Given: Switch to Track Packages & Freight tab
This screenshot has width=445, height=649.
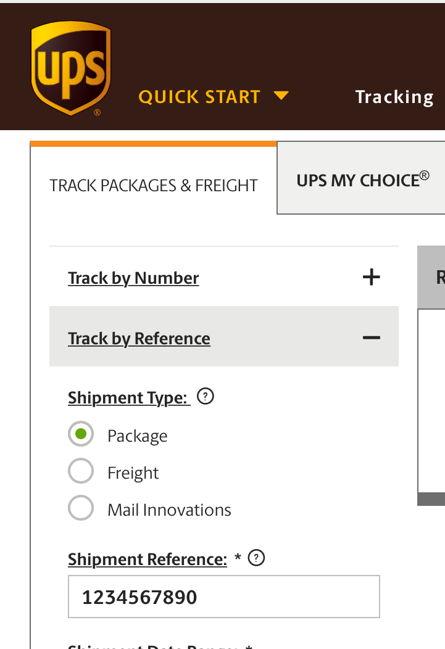Looking at the screenshot, I should point(154,186).
